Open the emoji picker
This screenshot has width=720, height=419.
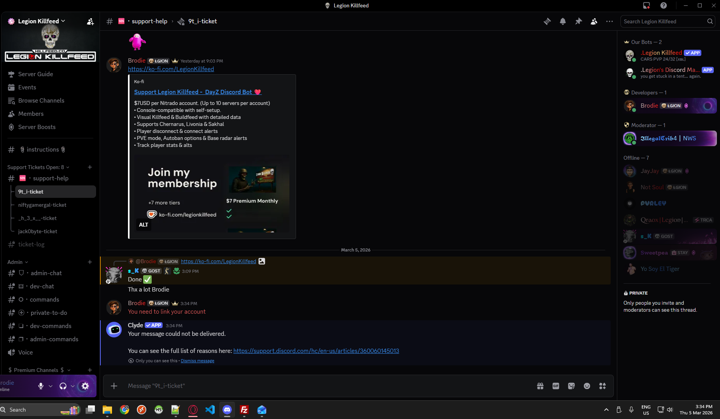(587, 386)
